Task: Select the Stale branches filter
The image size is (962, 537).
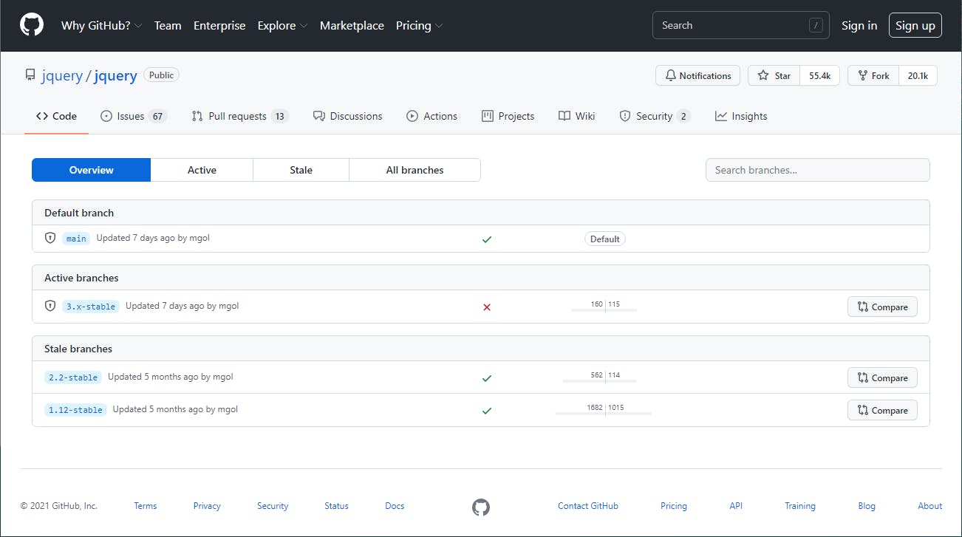Action: (x=301, y=170)
